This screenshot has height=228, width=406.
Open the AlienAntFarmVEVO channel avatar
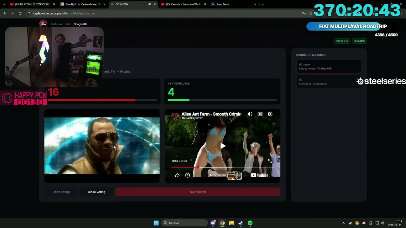175,116
